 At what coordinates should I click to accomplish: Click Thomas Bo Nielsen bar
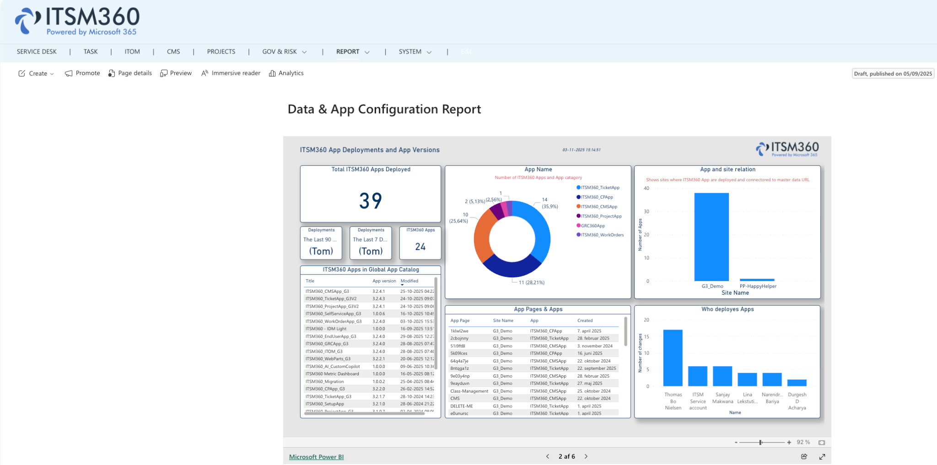click(x=673, y=358)
